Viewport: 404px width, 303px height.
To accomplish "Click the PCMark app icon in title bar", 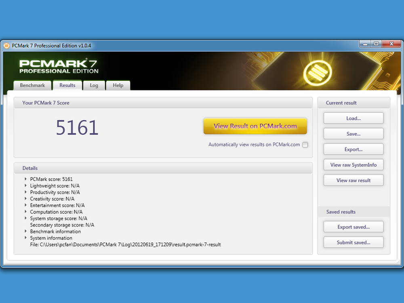I will pyautogui.click(x=6, y=46).
